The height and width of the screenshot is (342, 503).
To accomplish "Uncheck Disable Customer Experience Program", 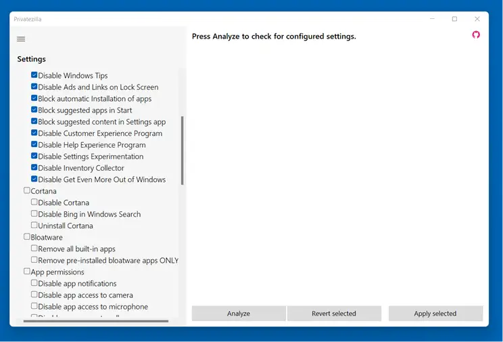I will pyautogui.click(x=34, y=133).
